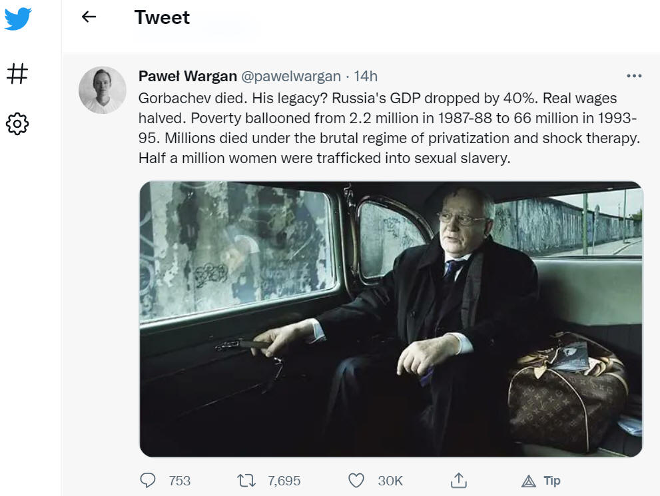The image size is (660, 496).
Task: Share the tweet via upload icon
Action: coord(459,480)
